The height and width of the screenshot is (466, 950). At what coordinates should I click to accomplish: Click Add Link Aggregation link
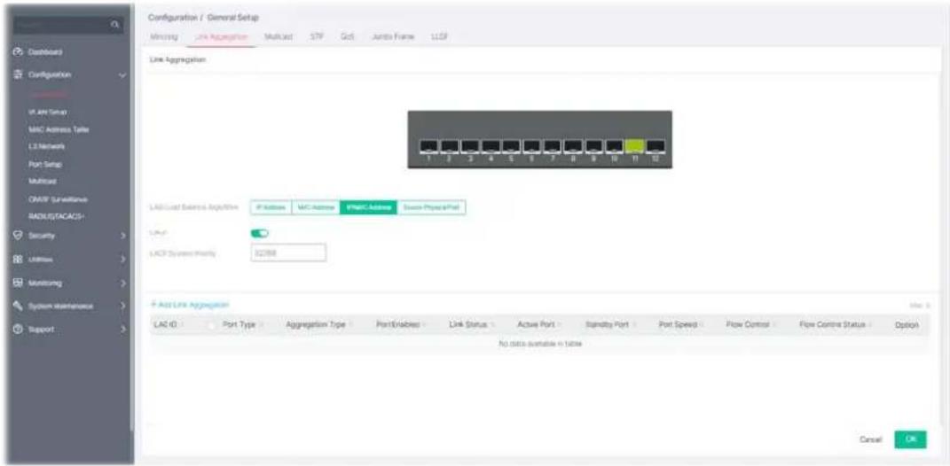(190, 305)
